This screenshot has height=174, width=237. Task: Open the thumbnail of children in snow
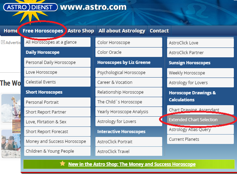[11, 144]
